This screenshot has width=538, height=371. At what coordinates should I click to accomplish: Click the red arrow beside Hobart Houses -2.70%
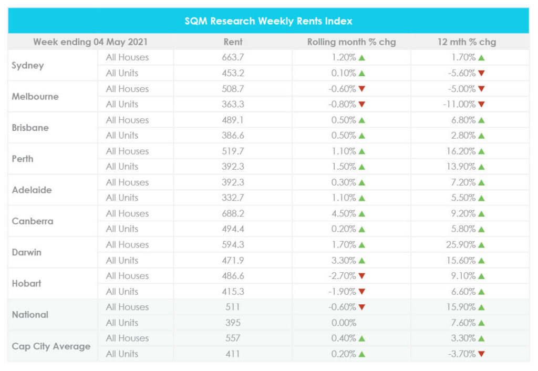pos(361,276)
